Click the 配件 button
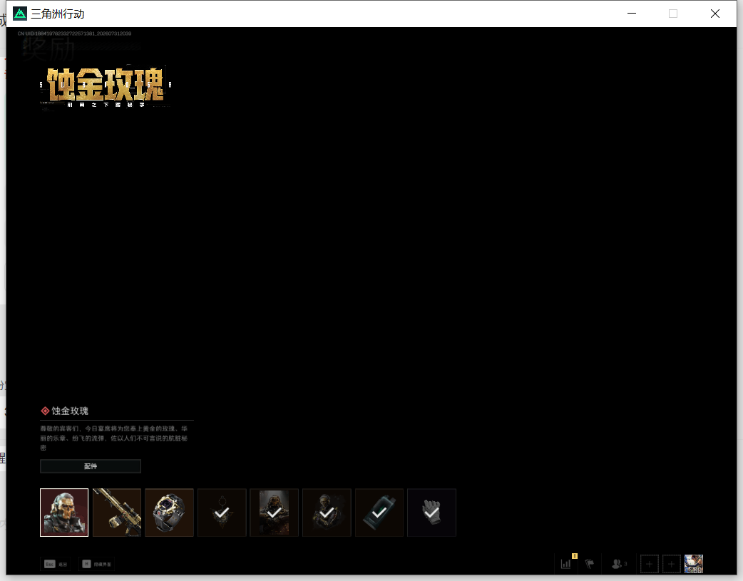Image resolution: width=743 pixels, height=581 pixels. point(91,466)
